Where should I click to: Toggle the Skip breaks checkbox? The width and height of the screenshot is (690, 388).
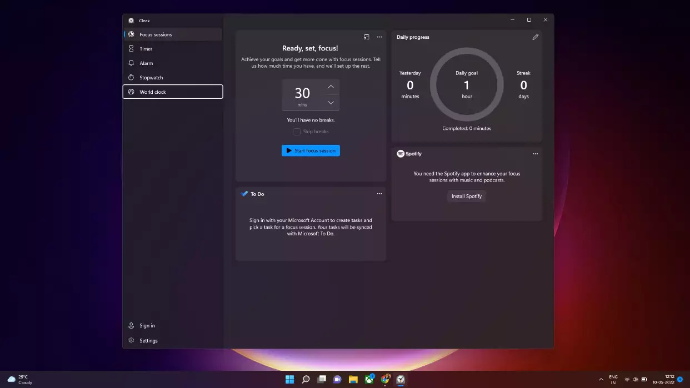pos(297,132)
